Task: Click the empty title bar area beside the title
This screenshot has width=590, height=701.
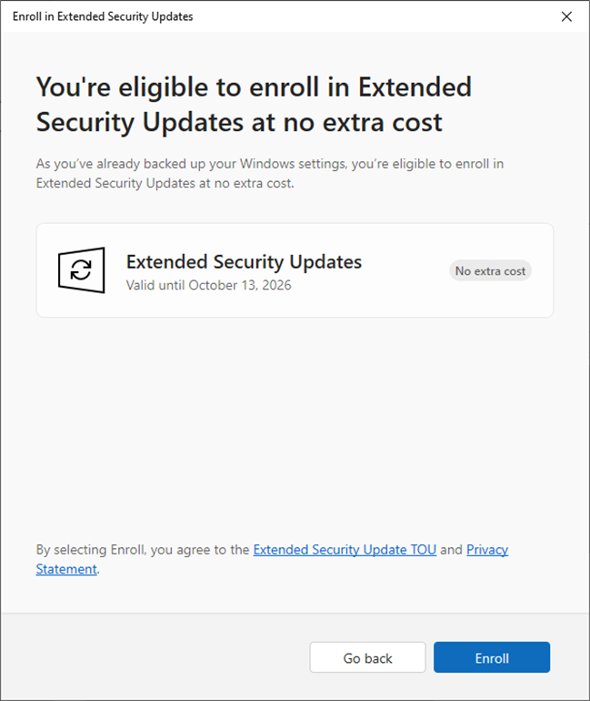Action: pos(364,16)
